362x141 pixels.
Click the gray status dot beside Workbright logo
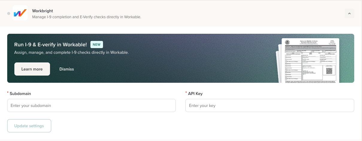tap(9, 13)
